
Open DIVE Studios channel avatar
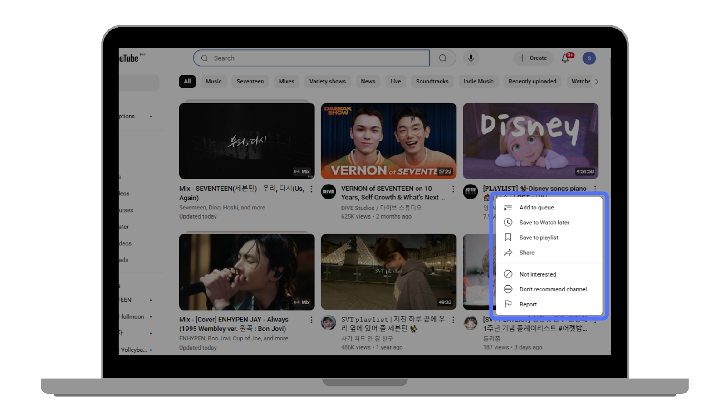point(329,191)
